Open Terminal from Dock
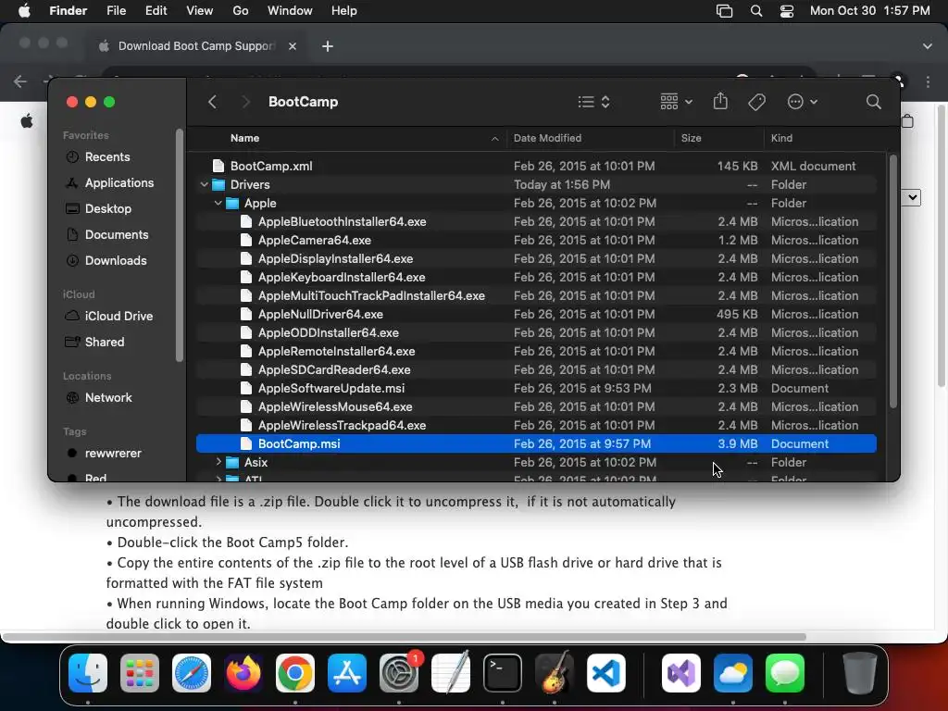This screenshot has width=948, height=711. point(503,673)
